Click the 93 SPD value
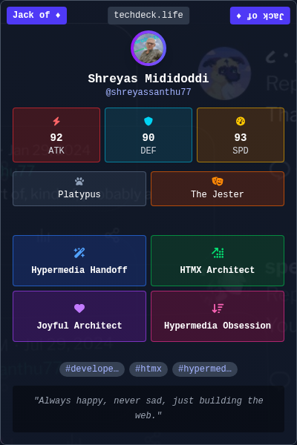Image resolution: width=297 pixels, height=445 pixels. pyautogui.click(x=241, y=138)
